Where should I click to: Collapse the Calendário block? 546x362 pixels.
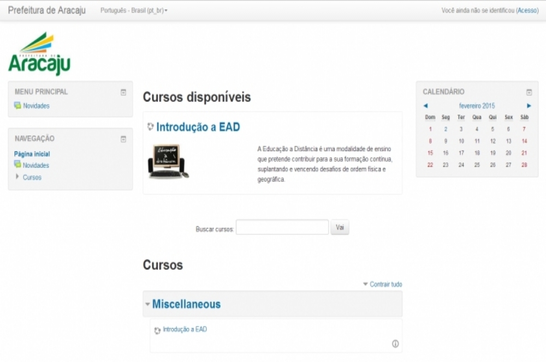click(529, 92)
